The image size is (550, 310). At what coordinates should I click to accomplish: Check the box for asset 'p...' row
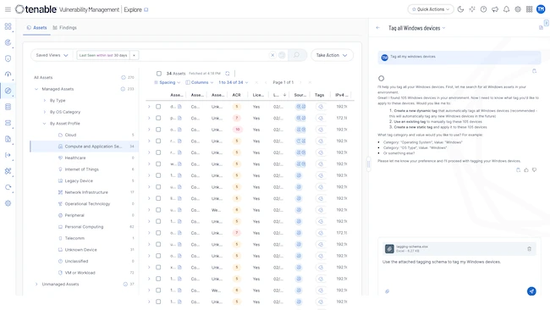158,118
